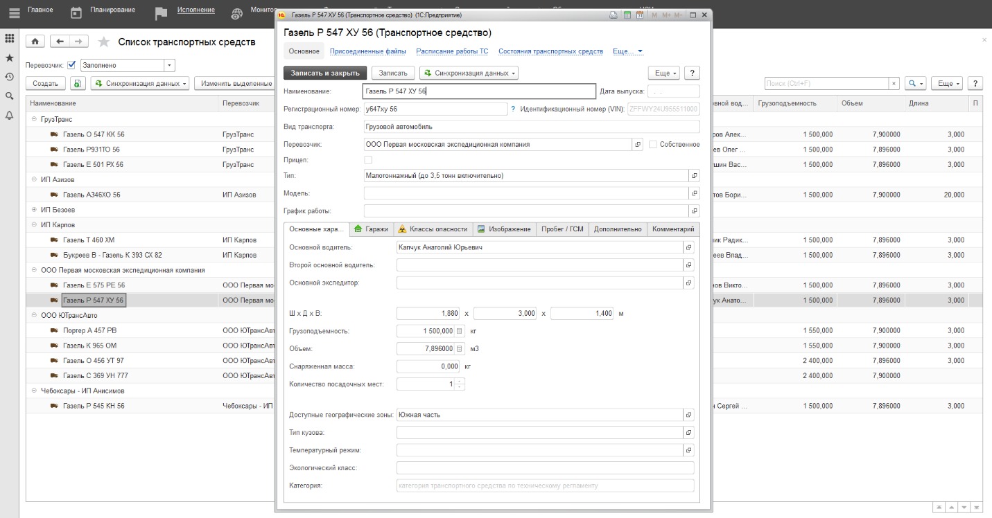
Task: Open Основной водитель lookup icon
Action: pos(688,247)
